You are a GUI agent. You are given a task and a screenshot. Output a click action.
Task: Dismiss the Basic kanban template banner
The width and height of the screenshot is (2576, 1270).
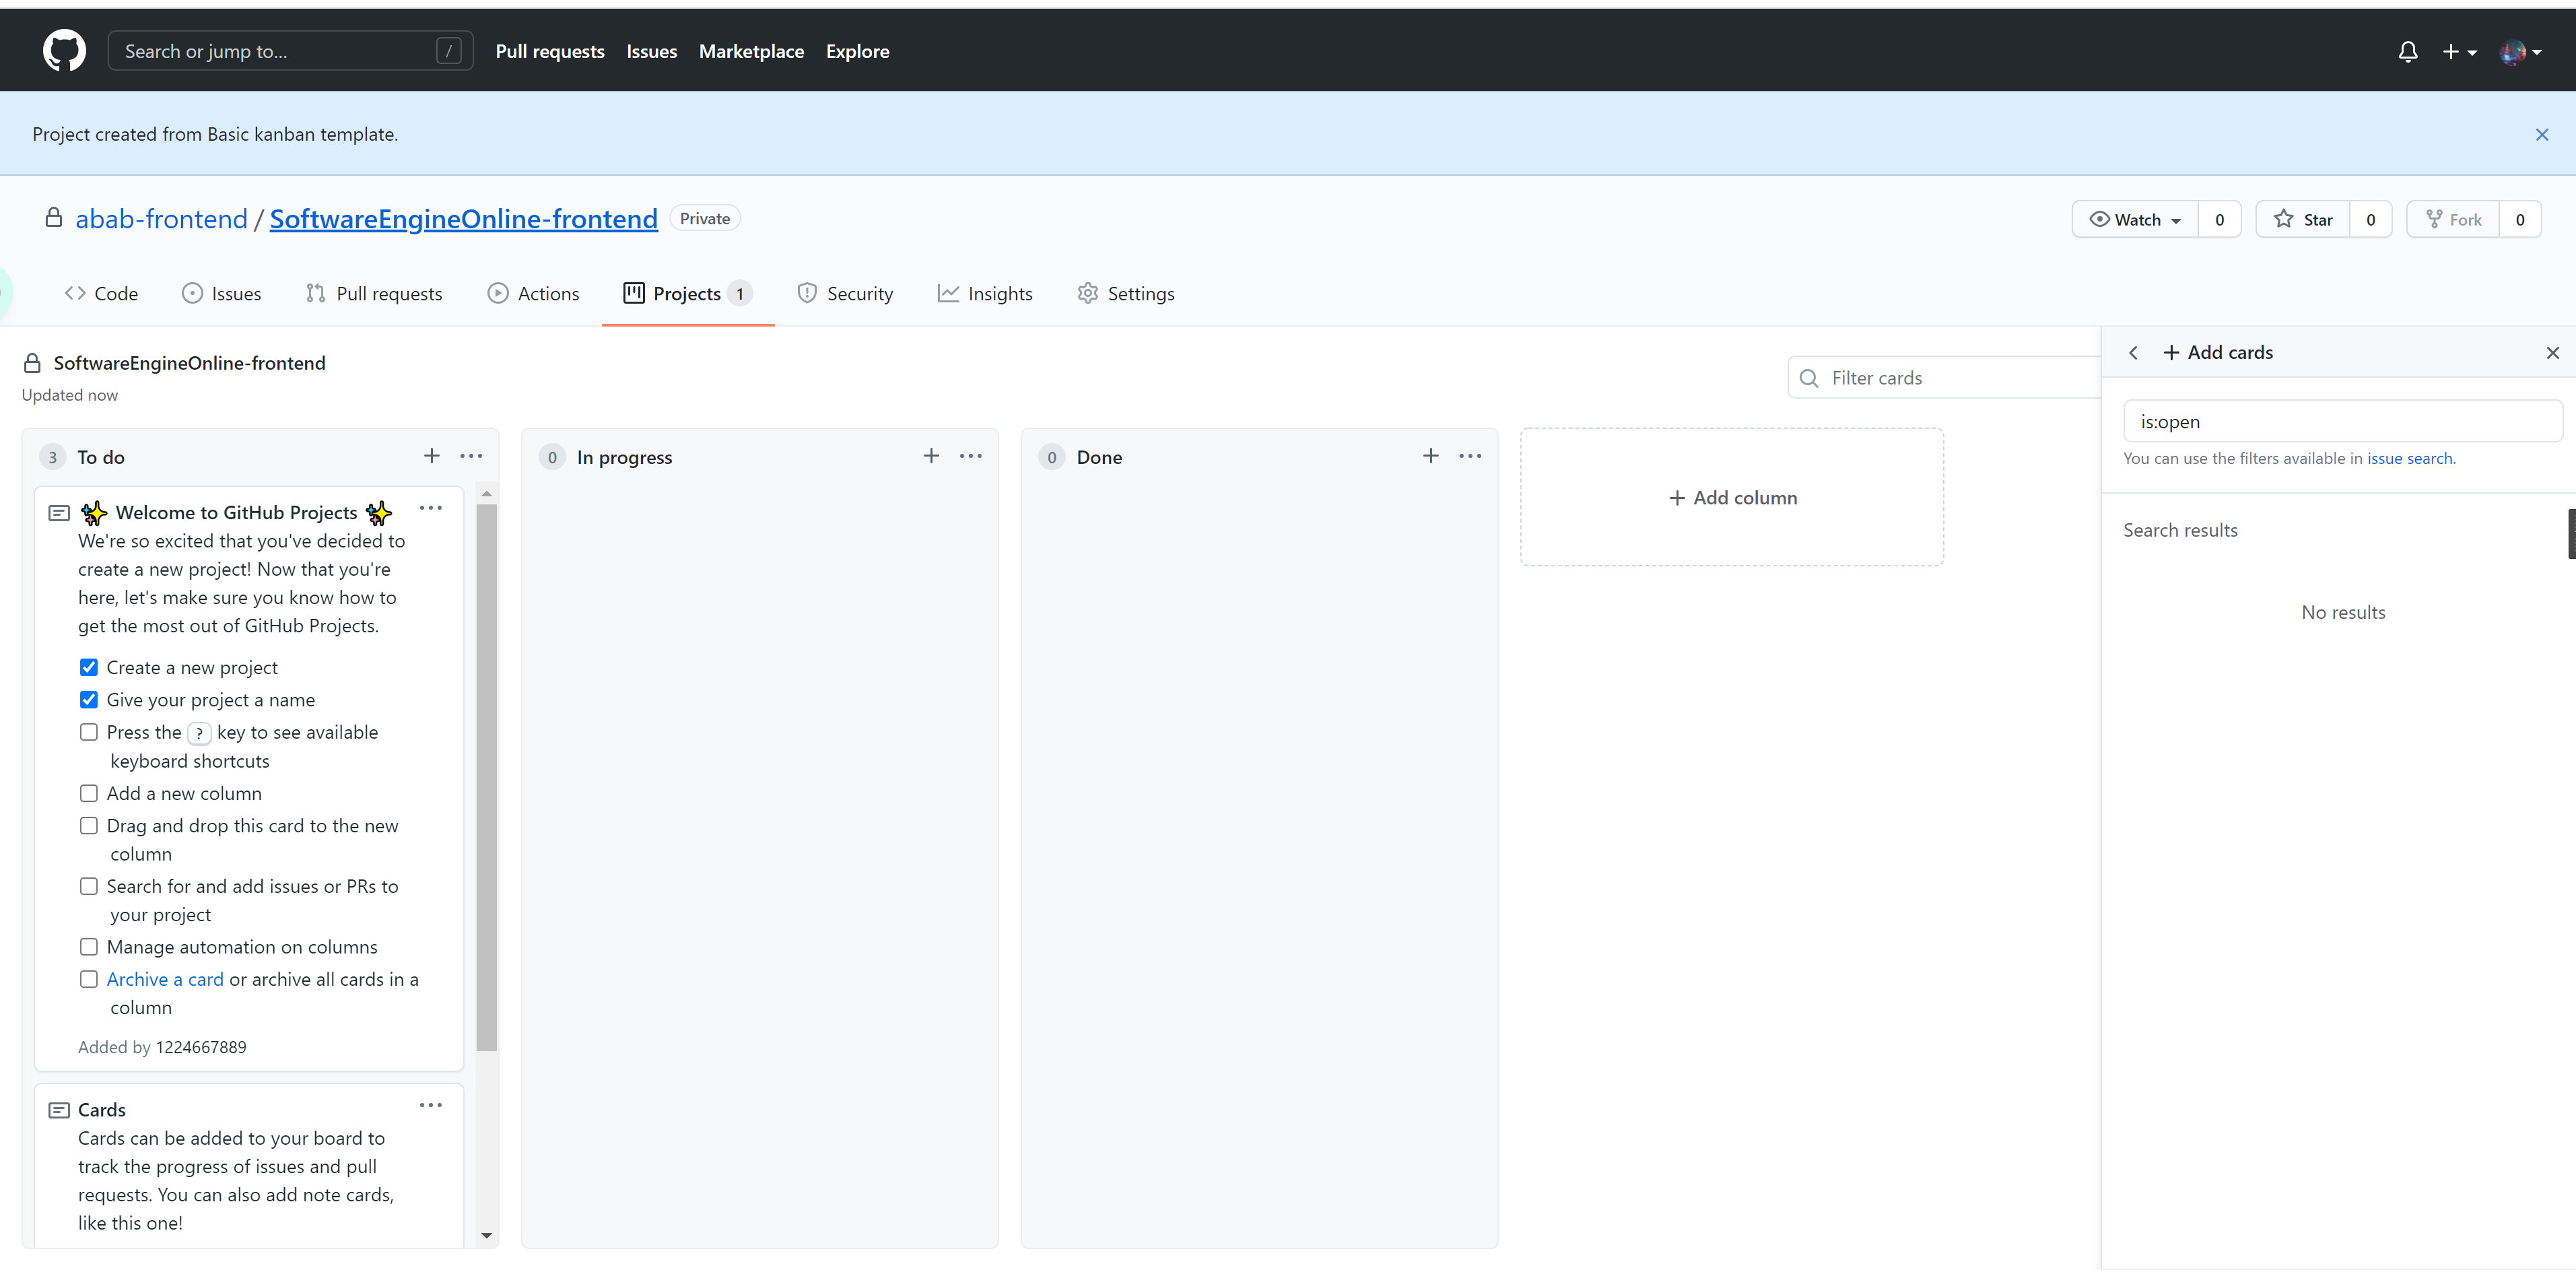click(x=2541, y=134)
